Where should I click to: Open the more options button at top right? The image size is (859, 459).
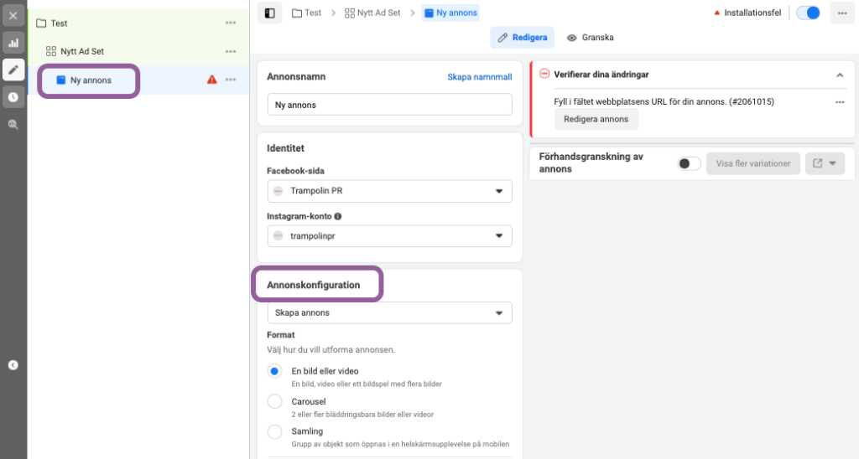click(x=842, y=13)
